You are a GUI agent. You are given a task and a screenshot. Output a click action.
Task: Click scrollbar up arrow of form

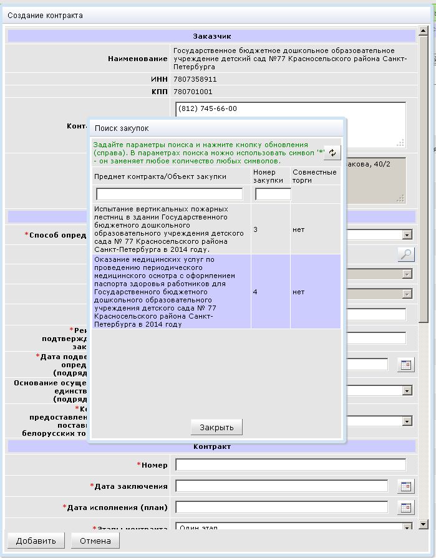423,31
